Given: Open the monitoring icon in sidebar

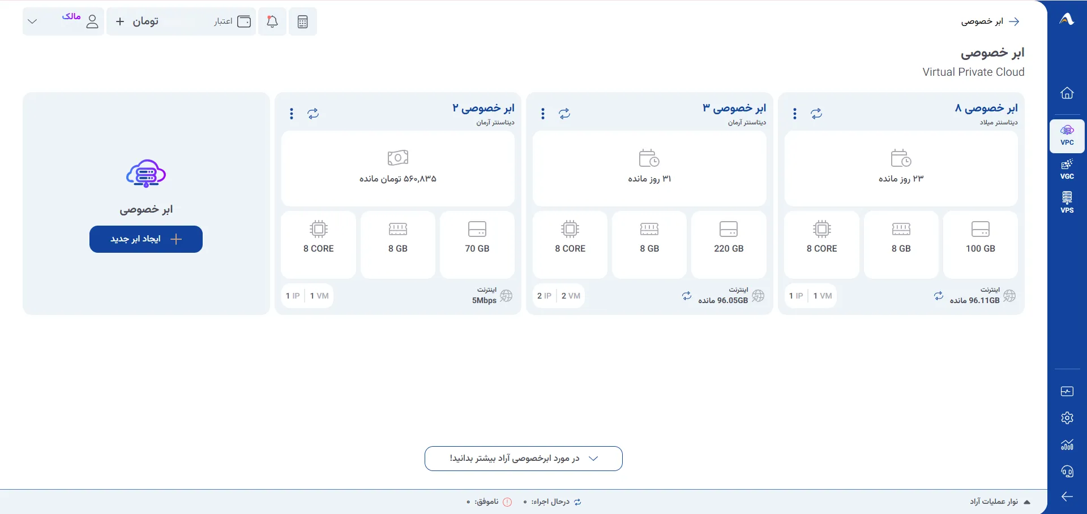Looking at the screenshot, I should click(x=1067, y=391).
